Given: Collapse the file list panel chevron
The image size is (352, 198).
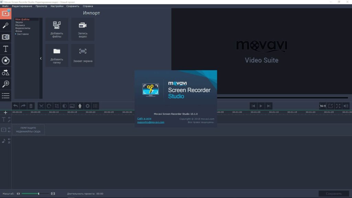Looking at the screenshot, I should [41, 58].
